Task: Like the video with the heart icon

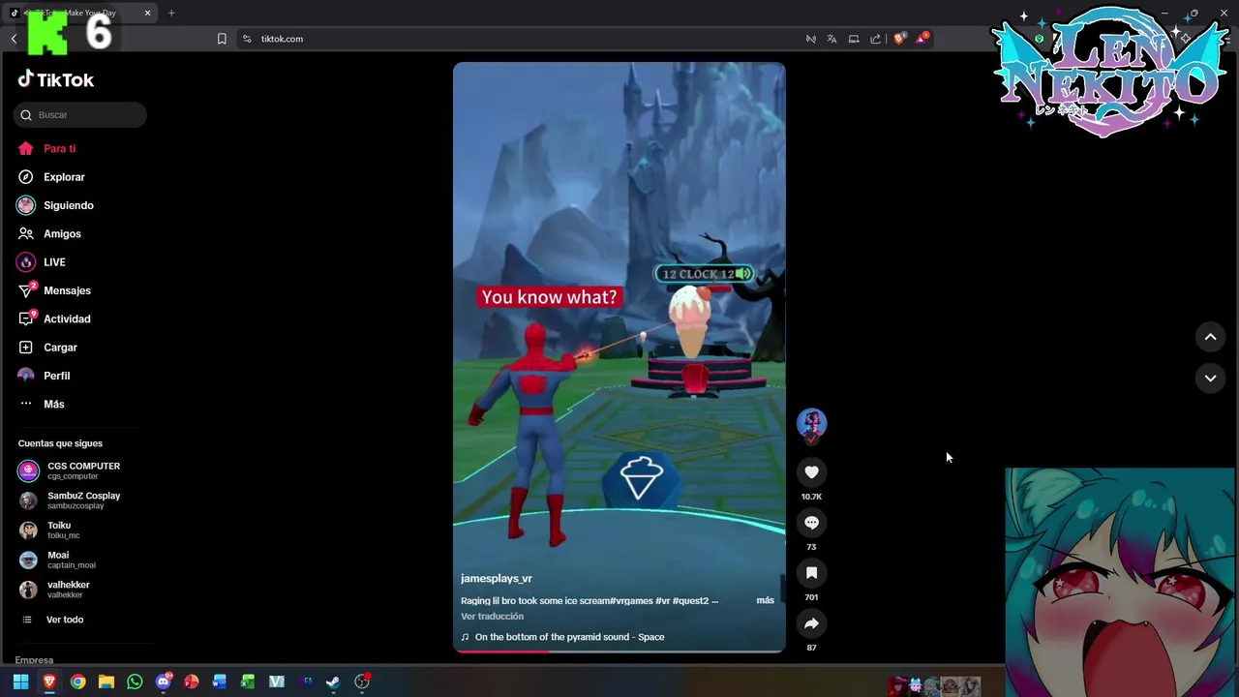Action: 811,472
